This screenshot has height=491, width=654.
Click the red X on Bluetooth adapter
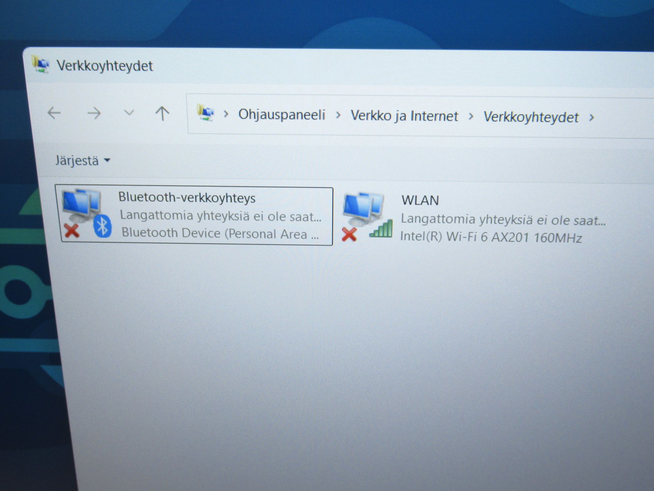pyautogui.click(x=72, y=231)
